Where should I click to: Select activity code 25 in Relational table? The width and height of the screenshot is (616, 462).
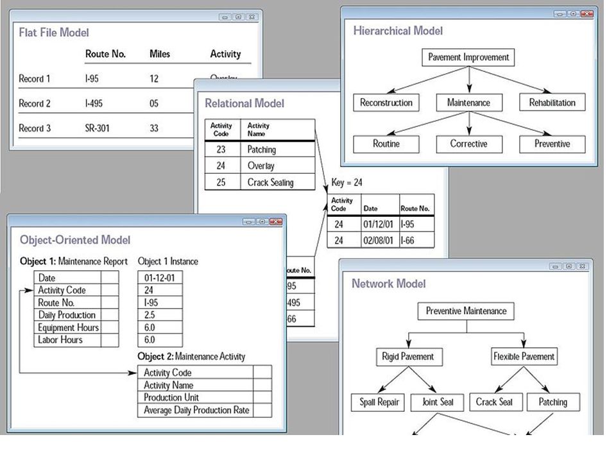coord(221,182)
